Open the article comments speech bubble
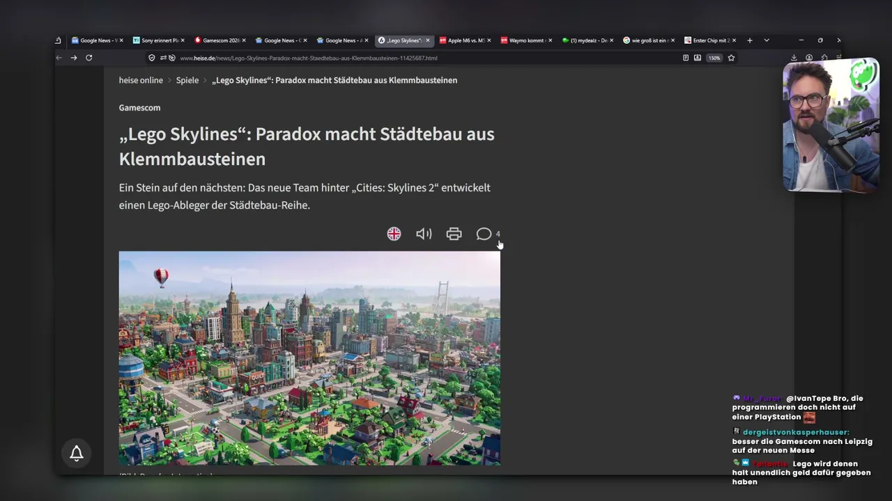The width and height of the screenshot is (892, 501). (484, 234)
